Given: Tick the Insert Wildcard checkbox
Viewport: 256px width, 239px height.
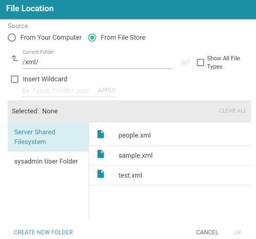Looking at the screenshot, I should [x=15, y=79].
